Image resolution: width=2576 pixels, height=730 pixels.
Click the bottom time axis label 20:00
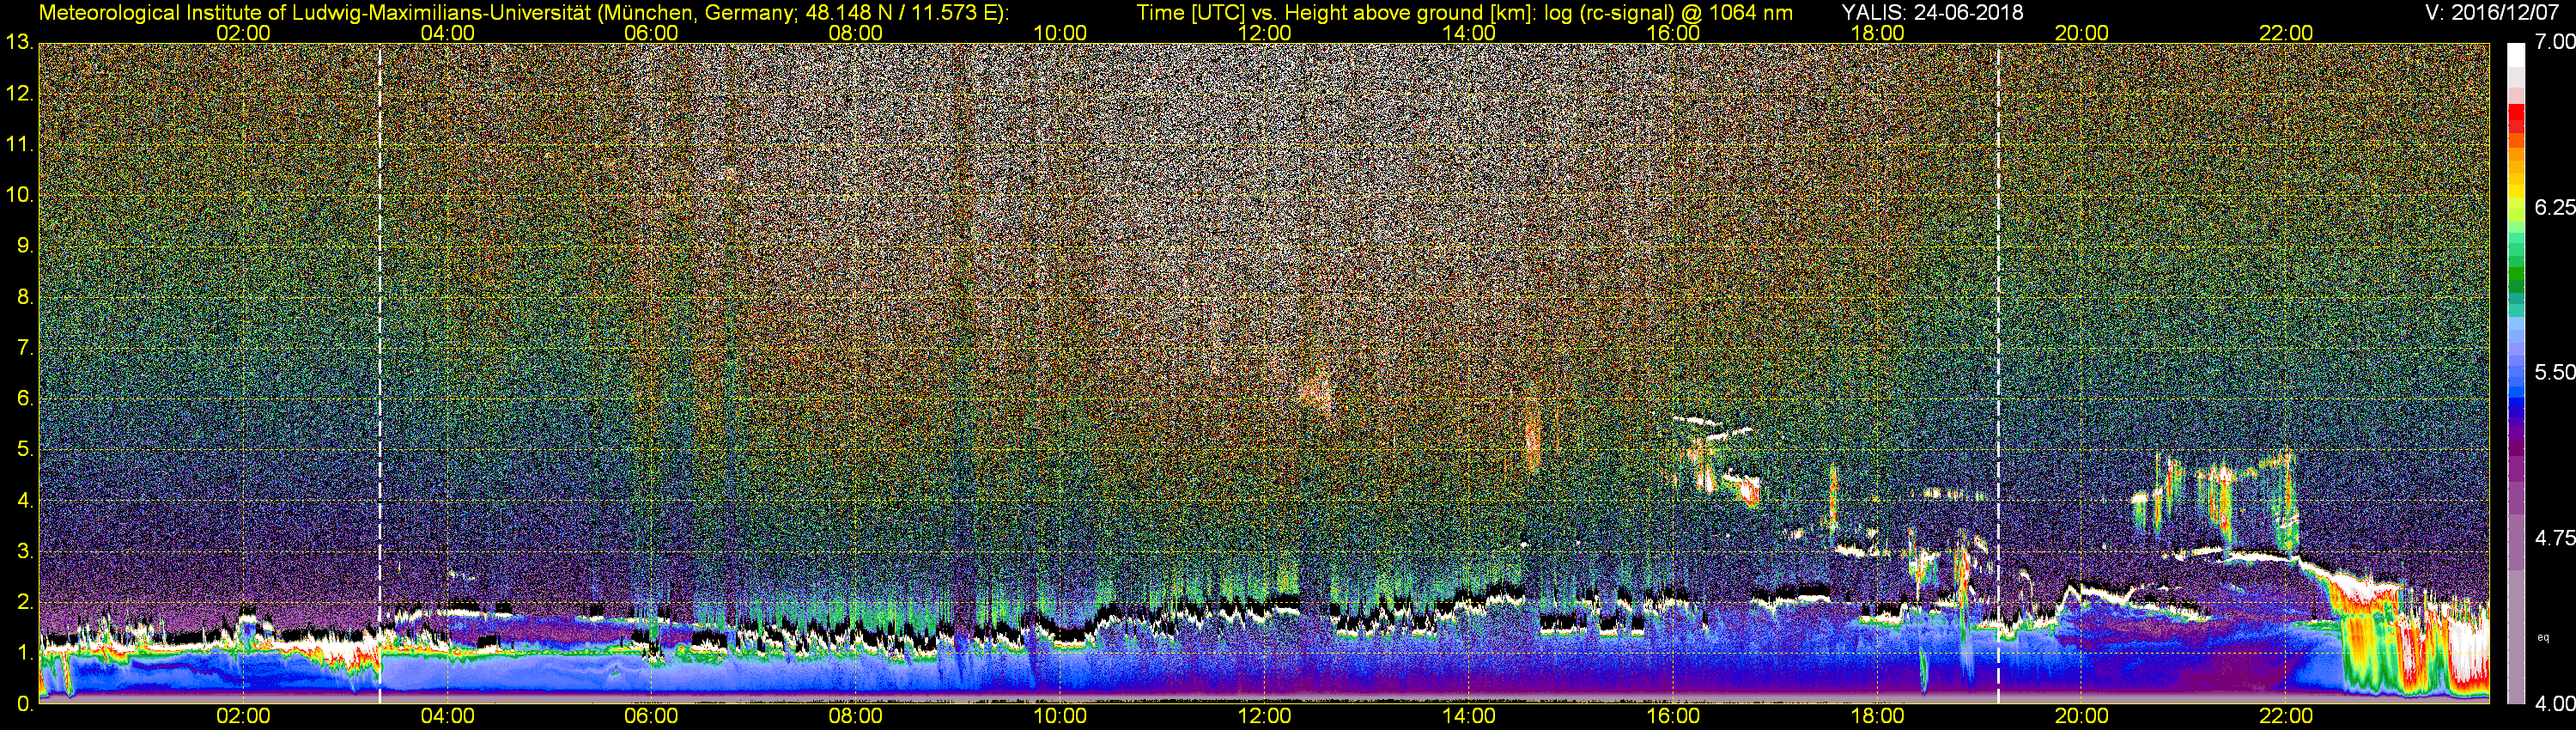[x=2082, y=717]
